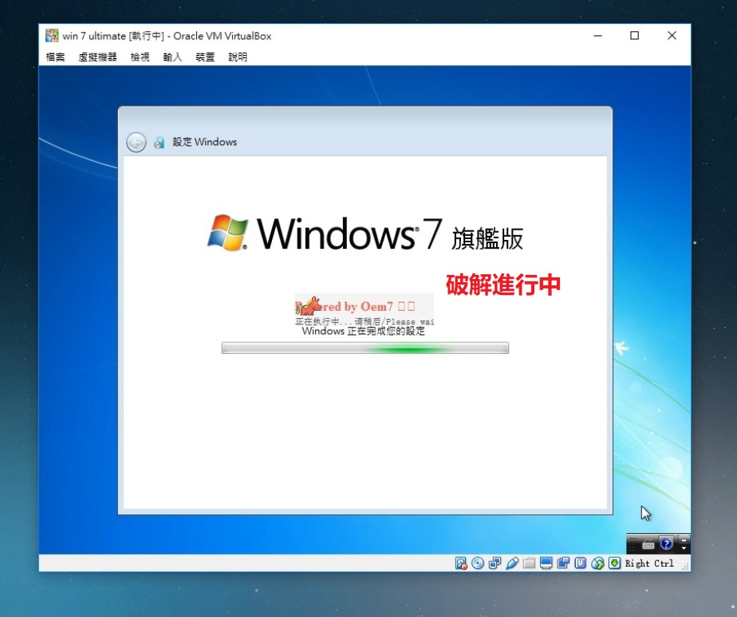The image size is (737, 617).
Task: Click the Powered by Oem7 overlay text
Action: click(x=355, y=306)
